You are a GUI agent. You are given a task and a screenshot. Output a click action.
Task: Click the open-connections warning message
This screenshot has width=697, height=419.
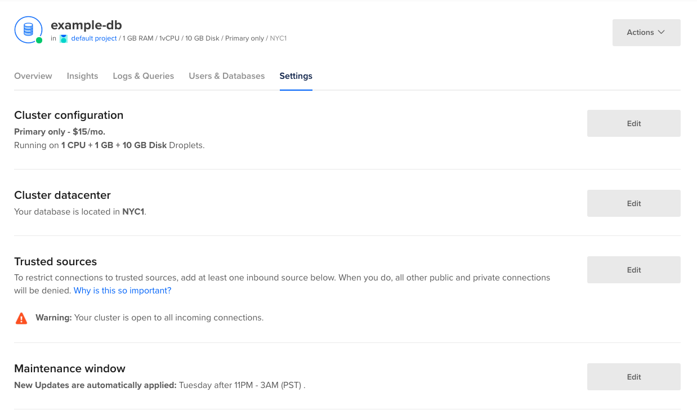pos(150,318)
